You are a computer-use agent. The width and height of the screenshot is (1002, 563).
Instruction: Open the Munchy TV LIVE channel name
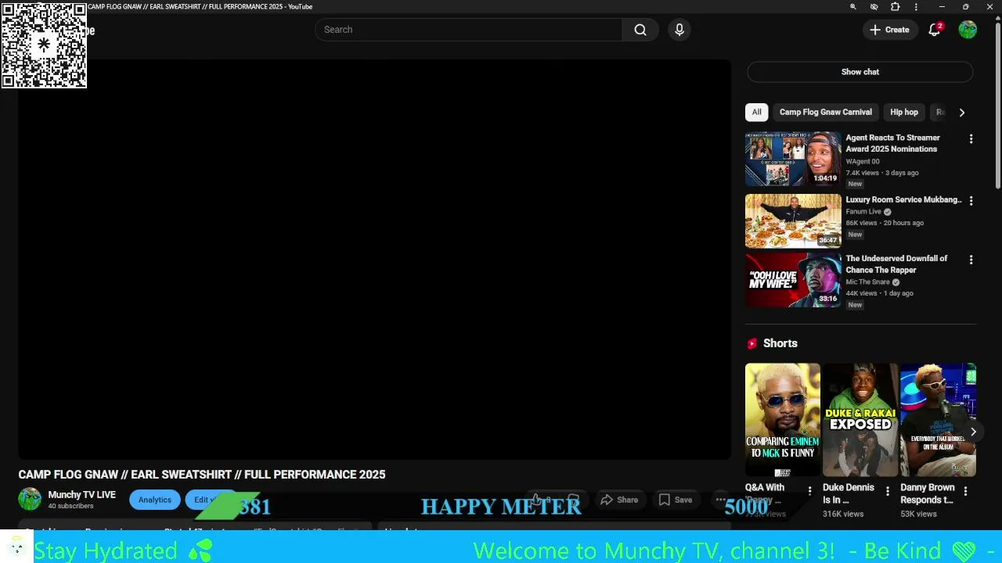[x=81, y=495]
